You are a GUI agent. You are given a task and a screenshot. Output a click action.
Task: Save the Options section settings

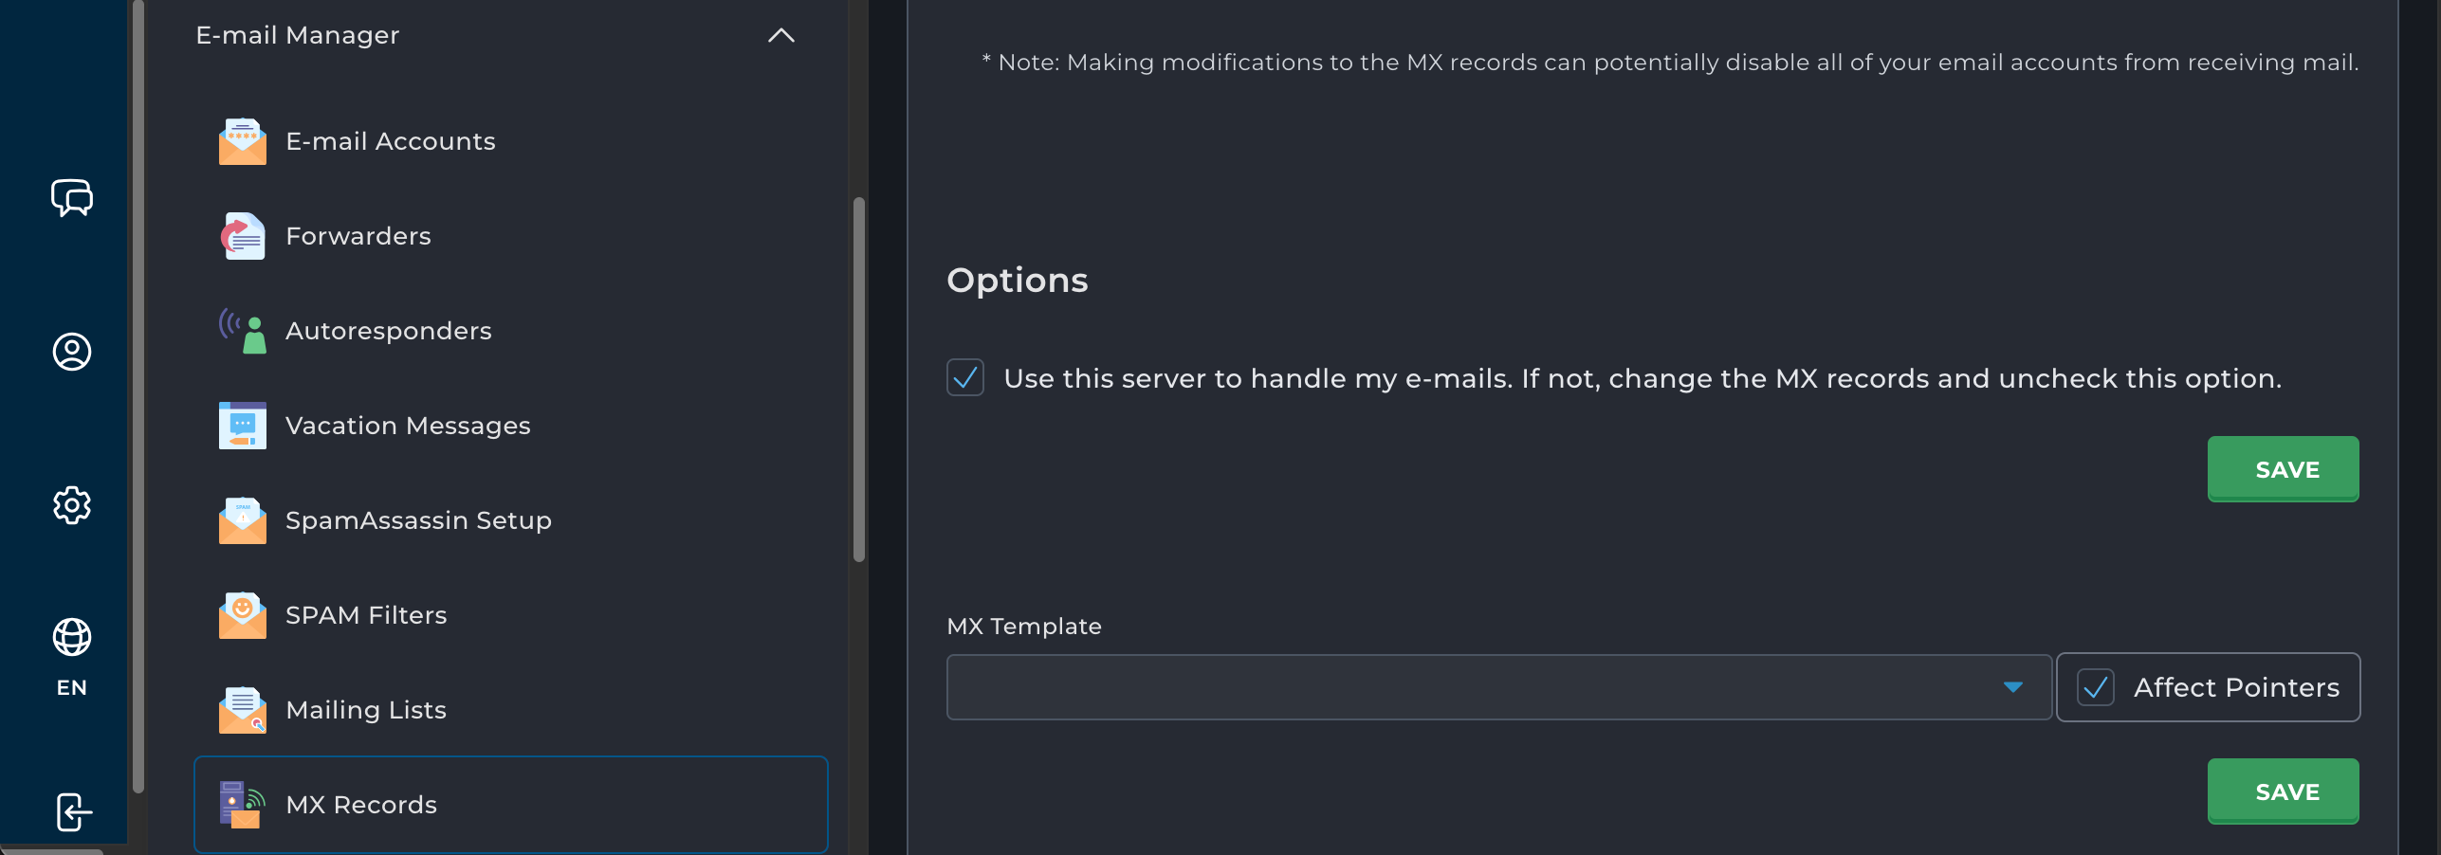click(2283, 469)
